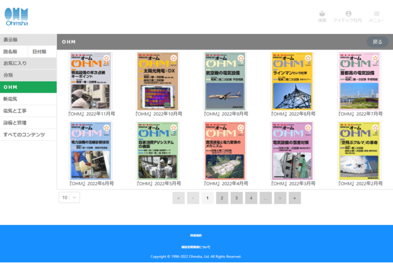Favorite the 2022年10月号 issue star

[174, 58]
